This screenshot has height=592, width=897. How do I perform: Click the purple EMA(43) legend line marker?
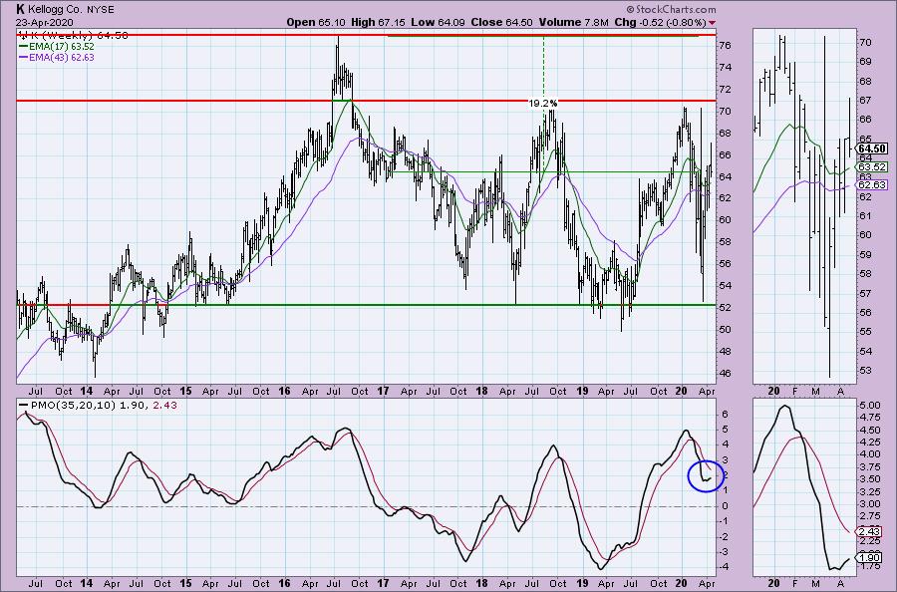(23, 57)
